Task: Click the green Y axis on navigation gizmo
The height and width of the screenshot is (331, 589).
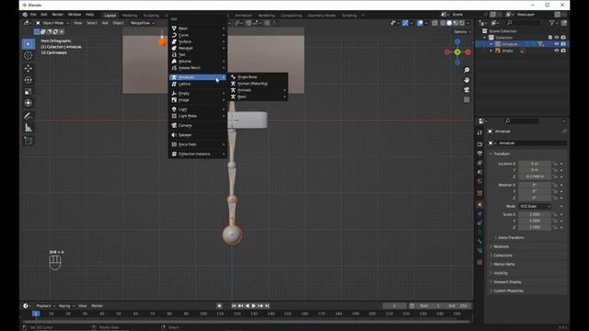Action: tap(457, 52)
